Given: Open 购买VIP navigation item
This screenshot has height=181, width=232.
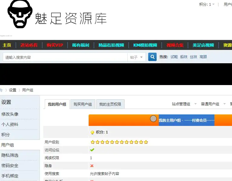Looking at the screenshot, I should (55, 45).
